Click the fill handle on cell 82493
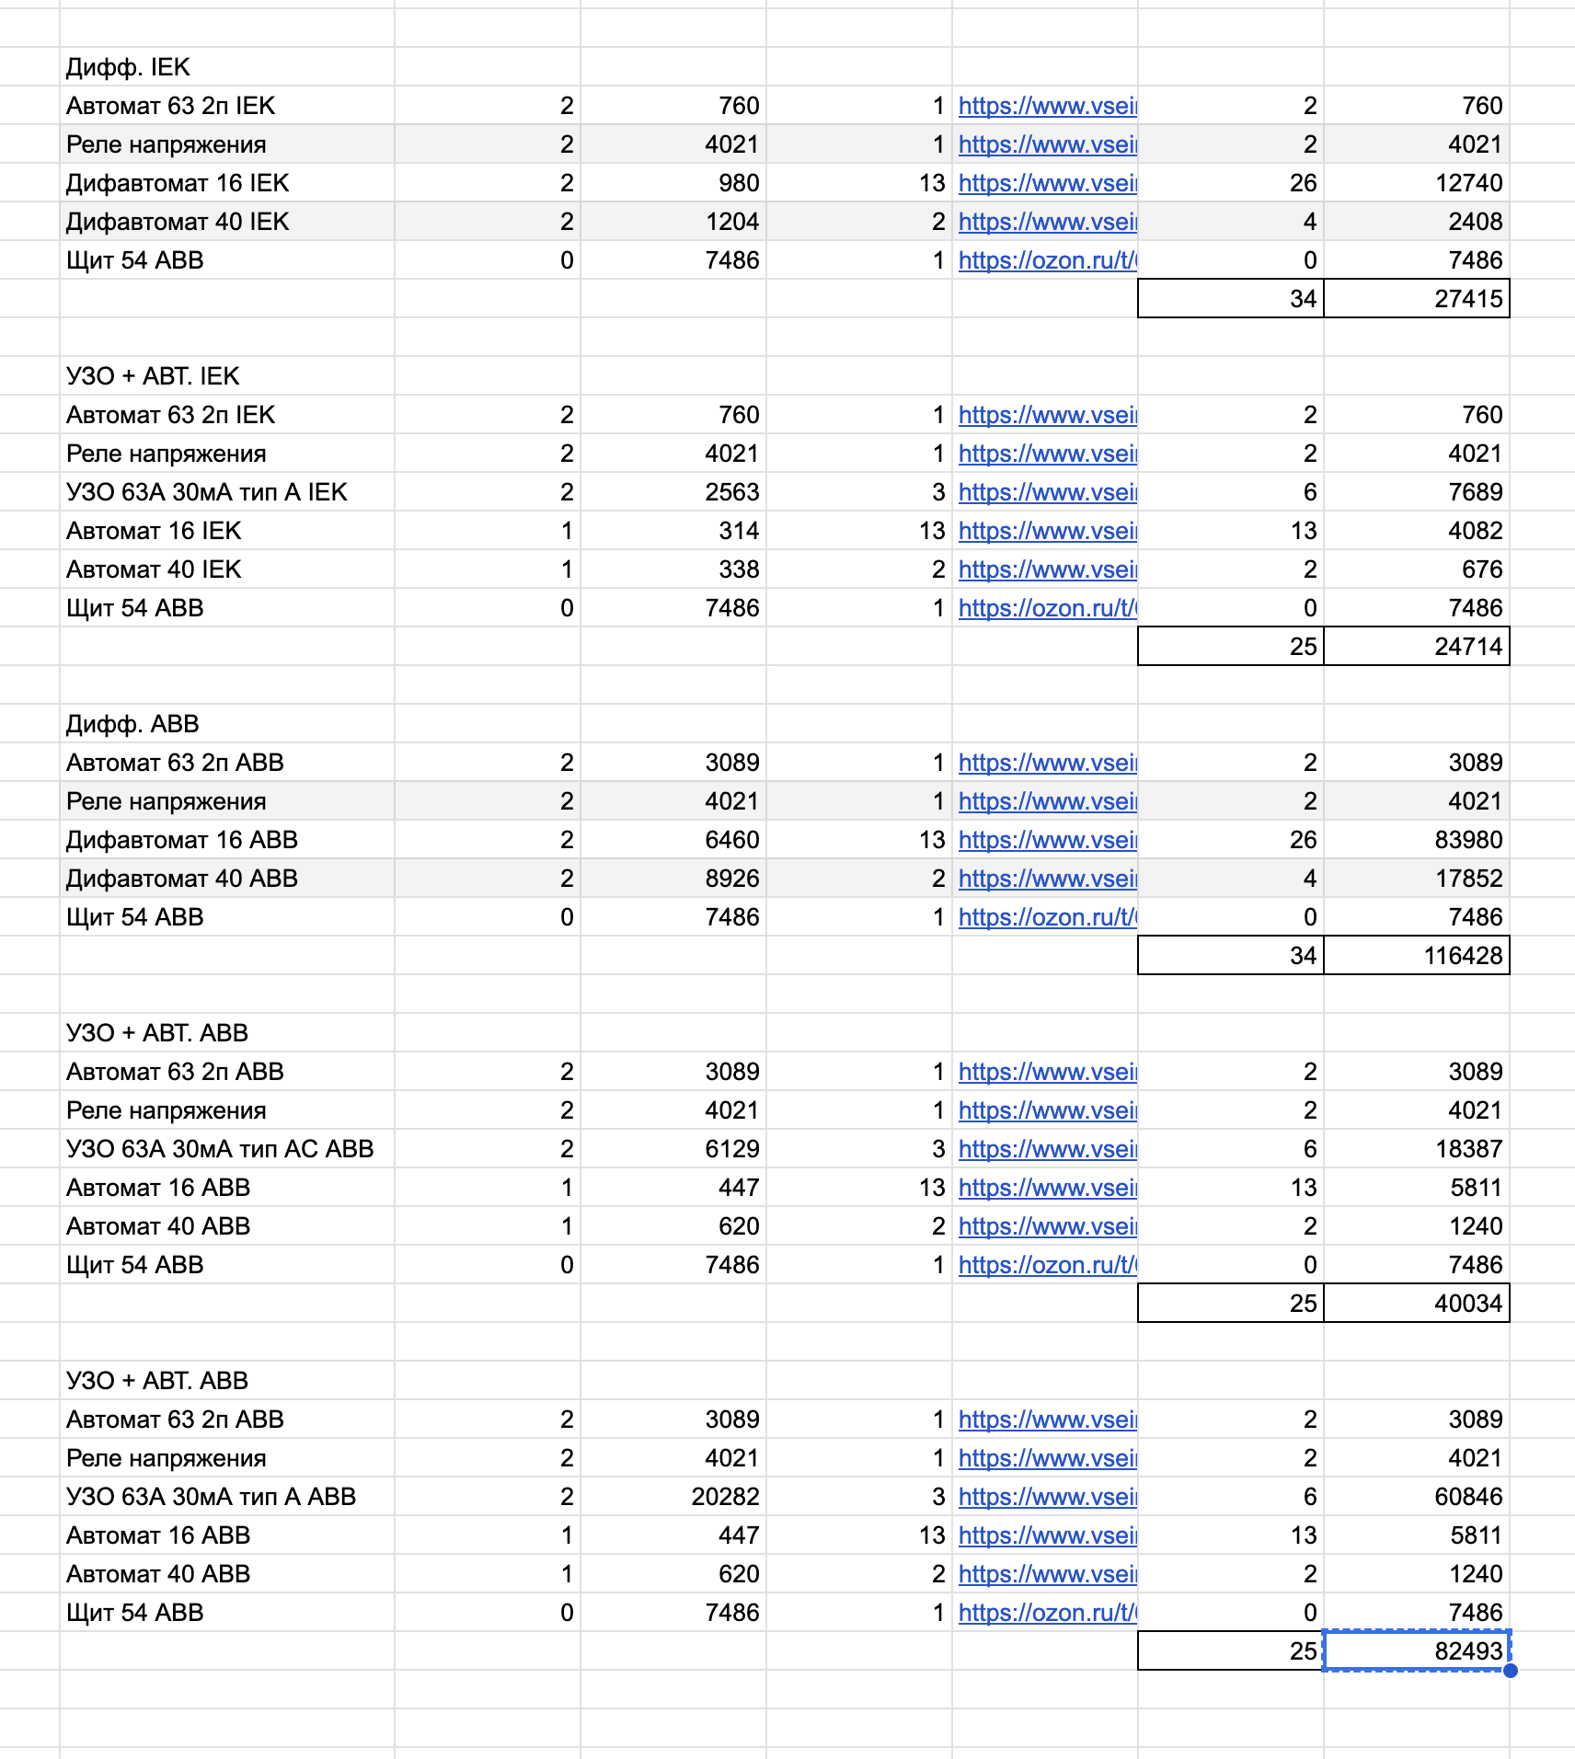Screen dimensions: 1575x1759 click(1510, 1670)
